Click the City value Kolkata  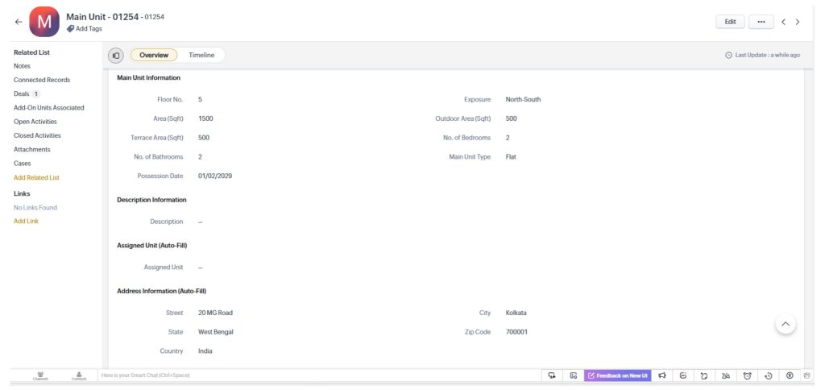click(x=516, y=313)
